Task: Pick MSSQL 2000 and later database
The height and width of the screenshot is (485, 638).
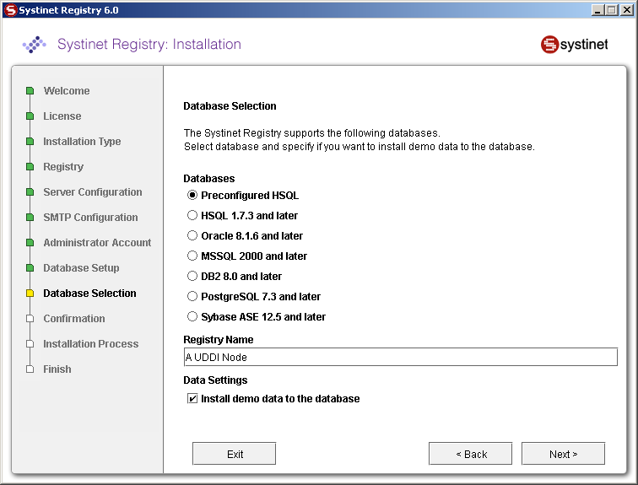Action: 192,256
